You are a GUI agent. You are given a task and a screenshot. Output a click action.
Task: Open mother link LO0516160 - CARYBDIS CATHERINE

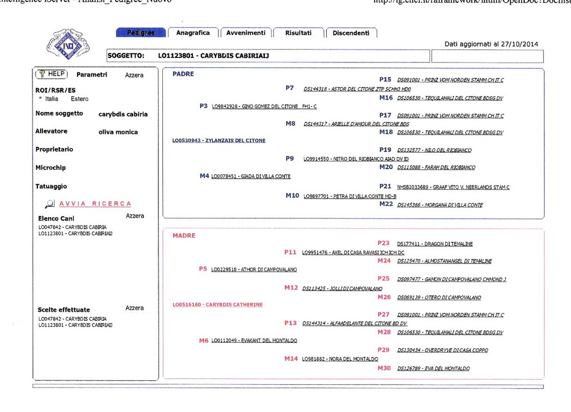pyautogui.click(x=217, y=305)
